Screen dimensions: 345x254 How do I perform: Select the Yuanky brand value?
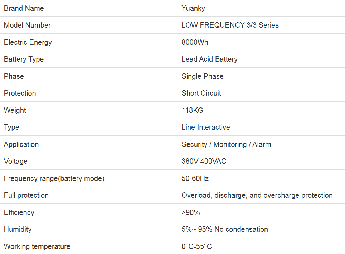(193, 8)
